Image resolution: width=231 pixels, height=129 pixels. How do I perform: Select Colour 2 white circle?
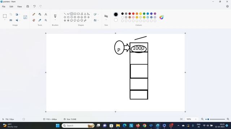[116, 20]
